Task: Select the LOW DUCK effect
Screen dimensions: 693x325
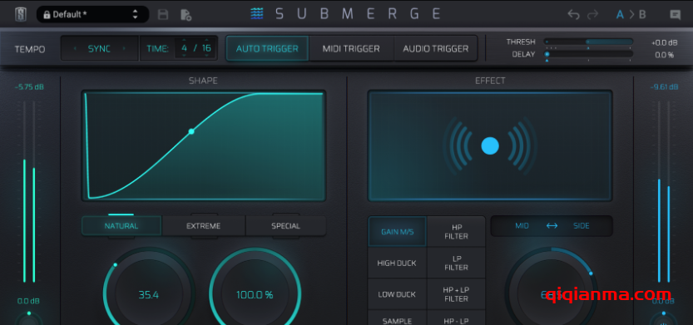Action: pos(397,294)
